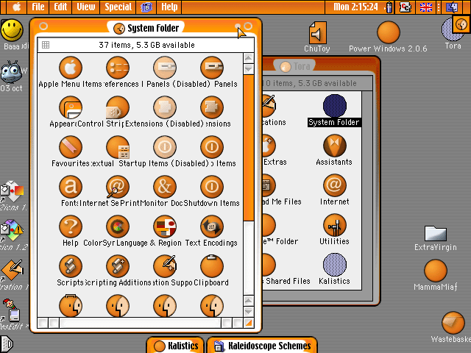Open the UK flag keyboard menu
The image size is (471, 353).
point(426,7)
